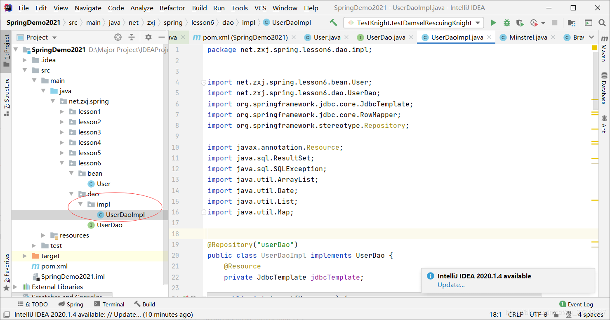Expand External Libraries node
The image size is (610, 320).
[x=16, y=287]
